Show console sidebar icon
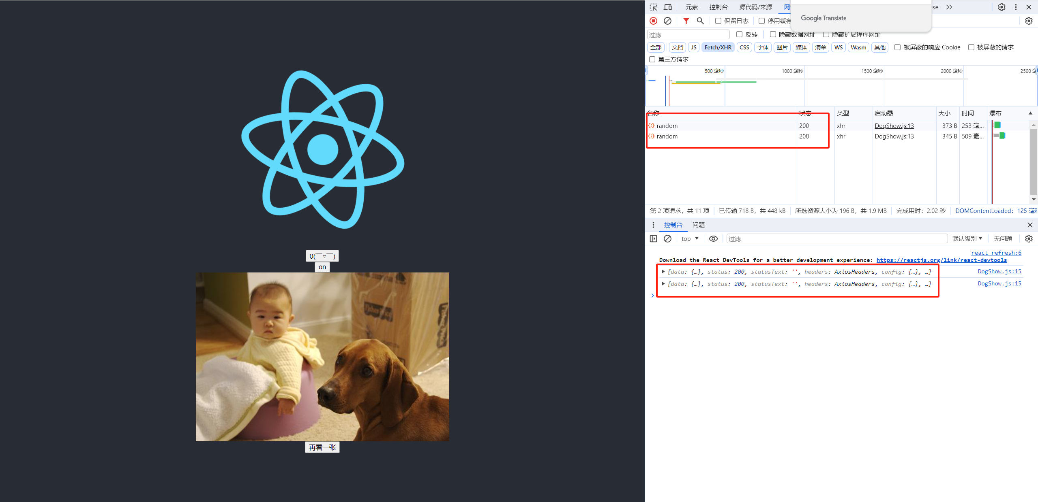The image size is (1038, 502). pos(653,238)
